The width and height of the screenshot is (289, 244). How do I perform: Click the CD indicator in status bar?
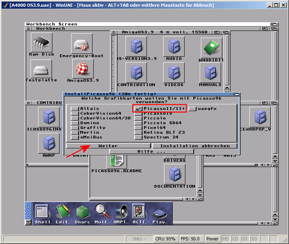tap(235, 239)
